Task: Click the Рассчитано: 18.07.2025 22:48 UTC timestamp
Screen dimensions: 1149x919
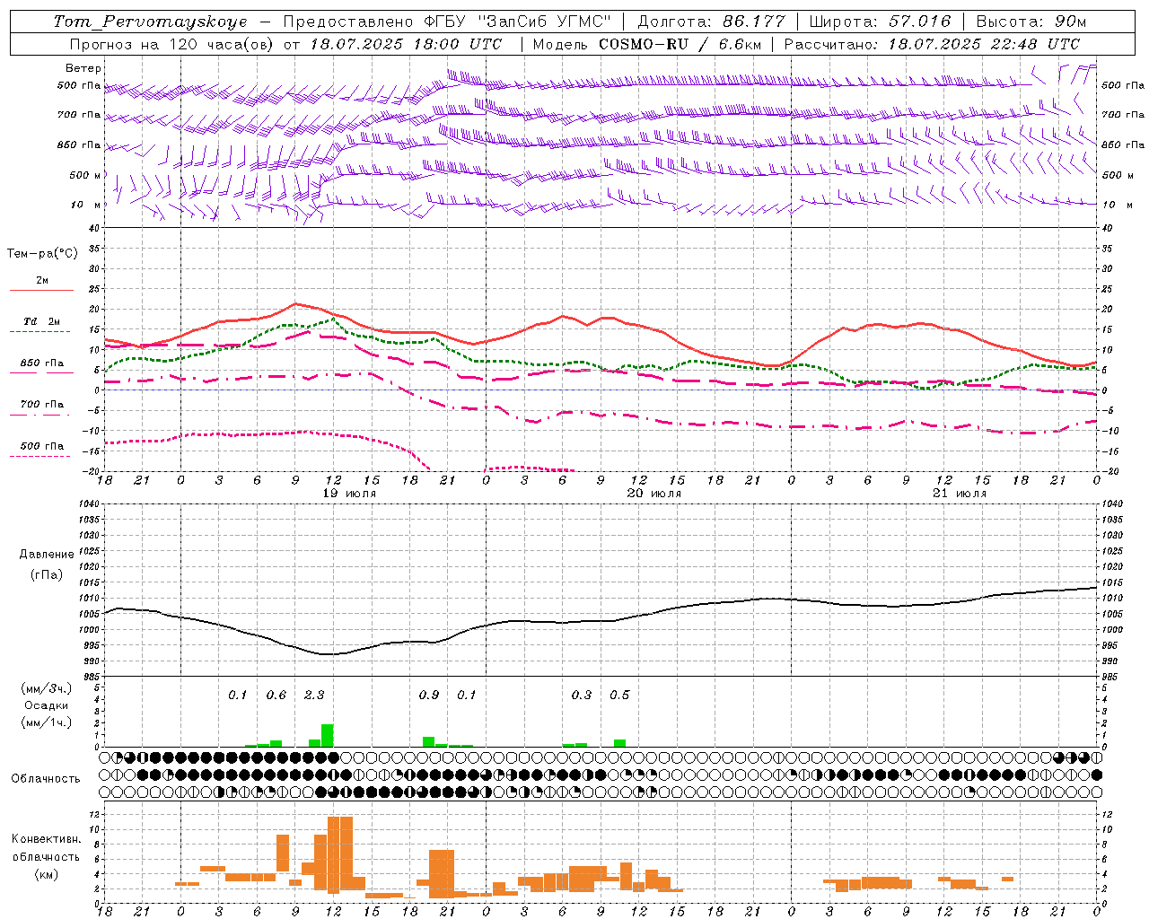Action: pyautogui.click(x=932, y=44)
